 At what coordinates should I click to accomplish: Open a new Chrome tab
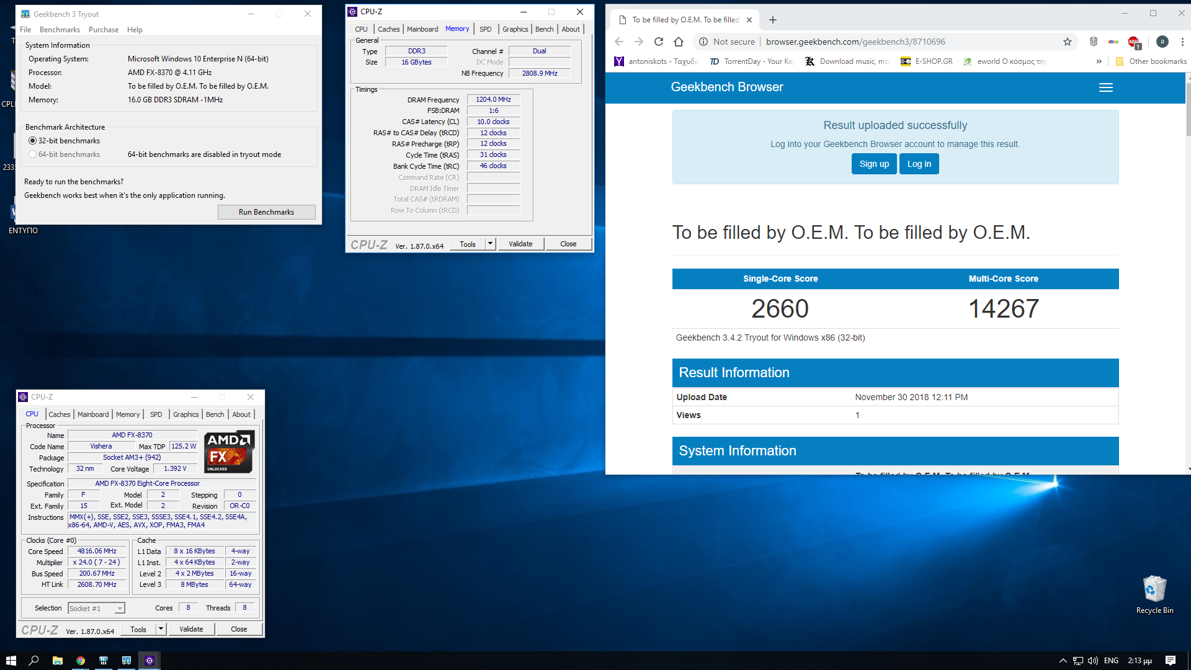tap(773, 20)
